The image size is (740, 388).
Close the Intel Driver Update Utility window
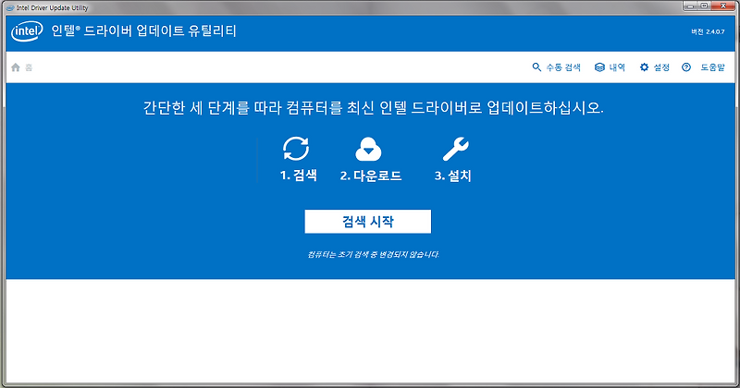[724, 6]
